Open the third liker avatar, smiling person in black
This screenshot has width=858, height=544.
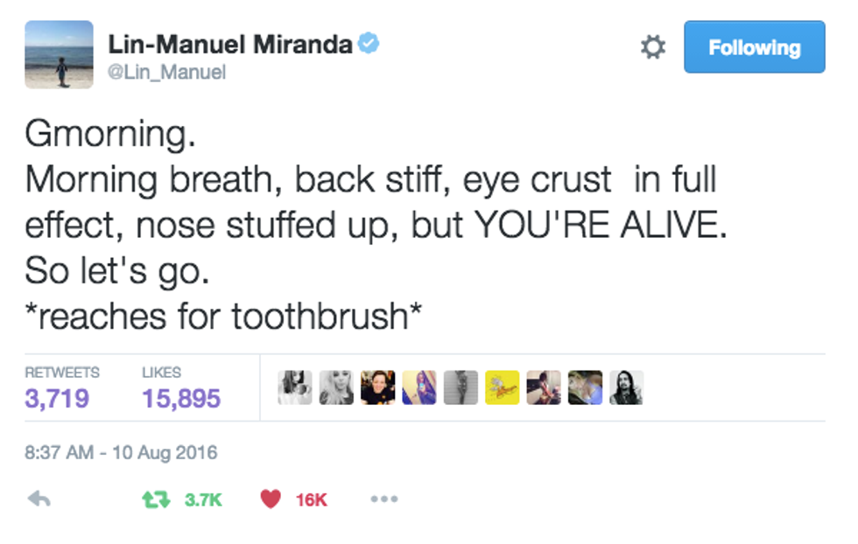[x=377, y=387]
